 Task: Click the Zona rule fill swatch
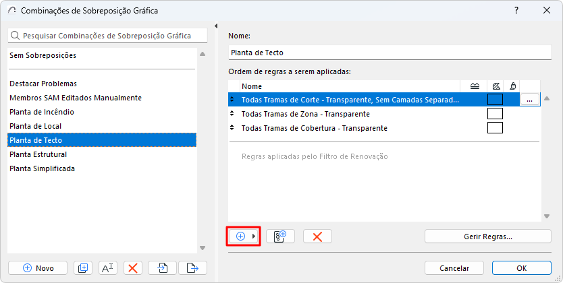[495, 114]
